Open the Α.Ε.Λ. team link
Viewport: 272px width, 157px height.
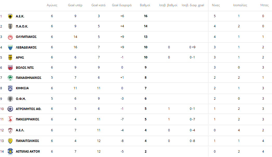[20, 130]
